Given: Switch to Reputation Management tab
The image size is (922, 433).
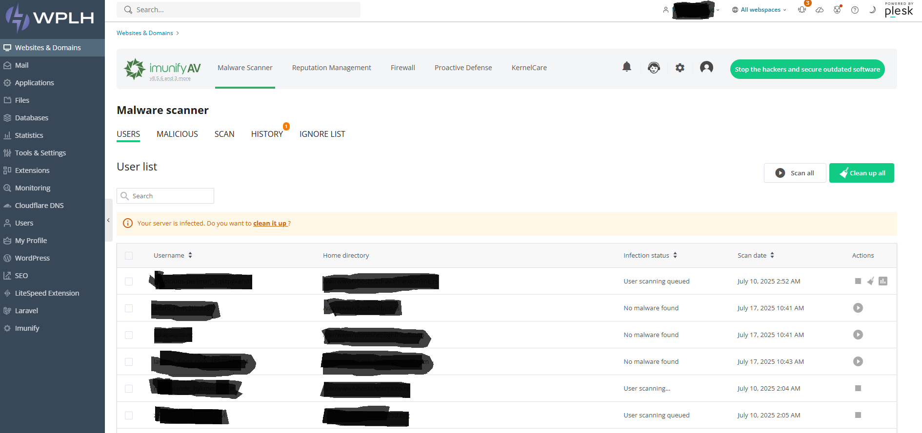Looking at the screenshot, I should (x=332, y=68).
